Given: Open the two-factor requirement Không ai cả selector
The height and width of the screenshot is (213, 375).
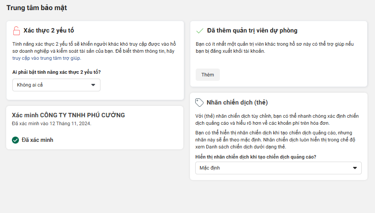Looking at the screenshot, I should tap(56, 85).
